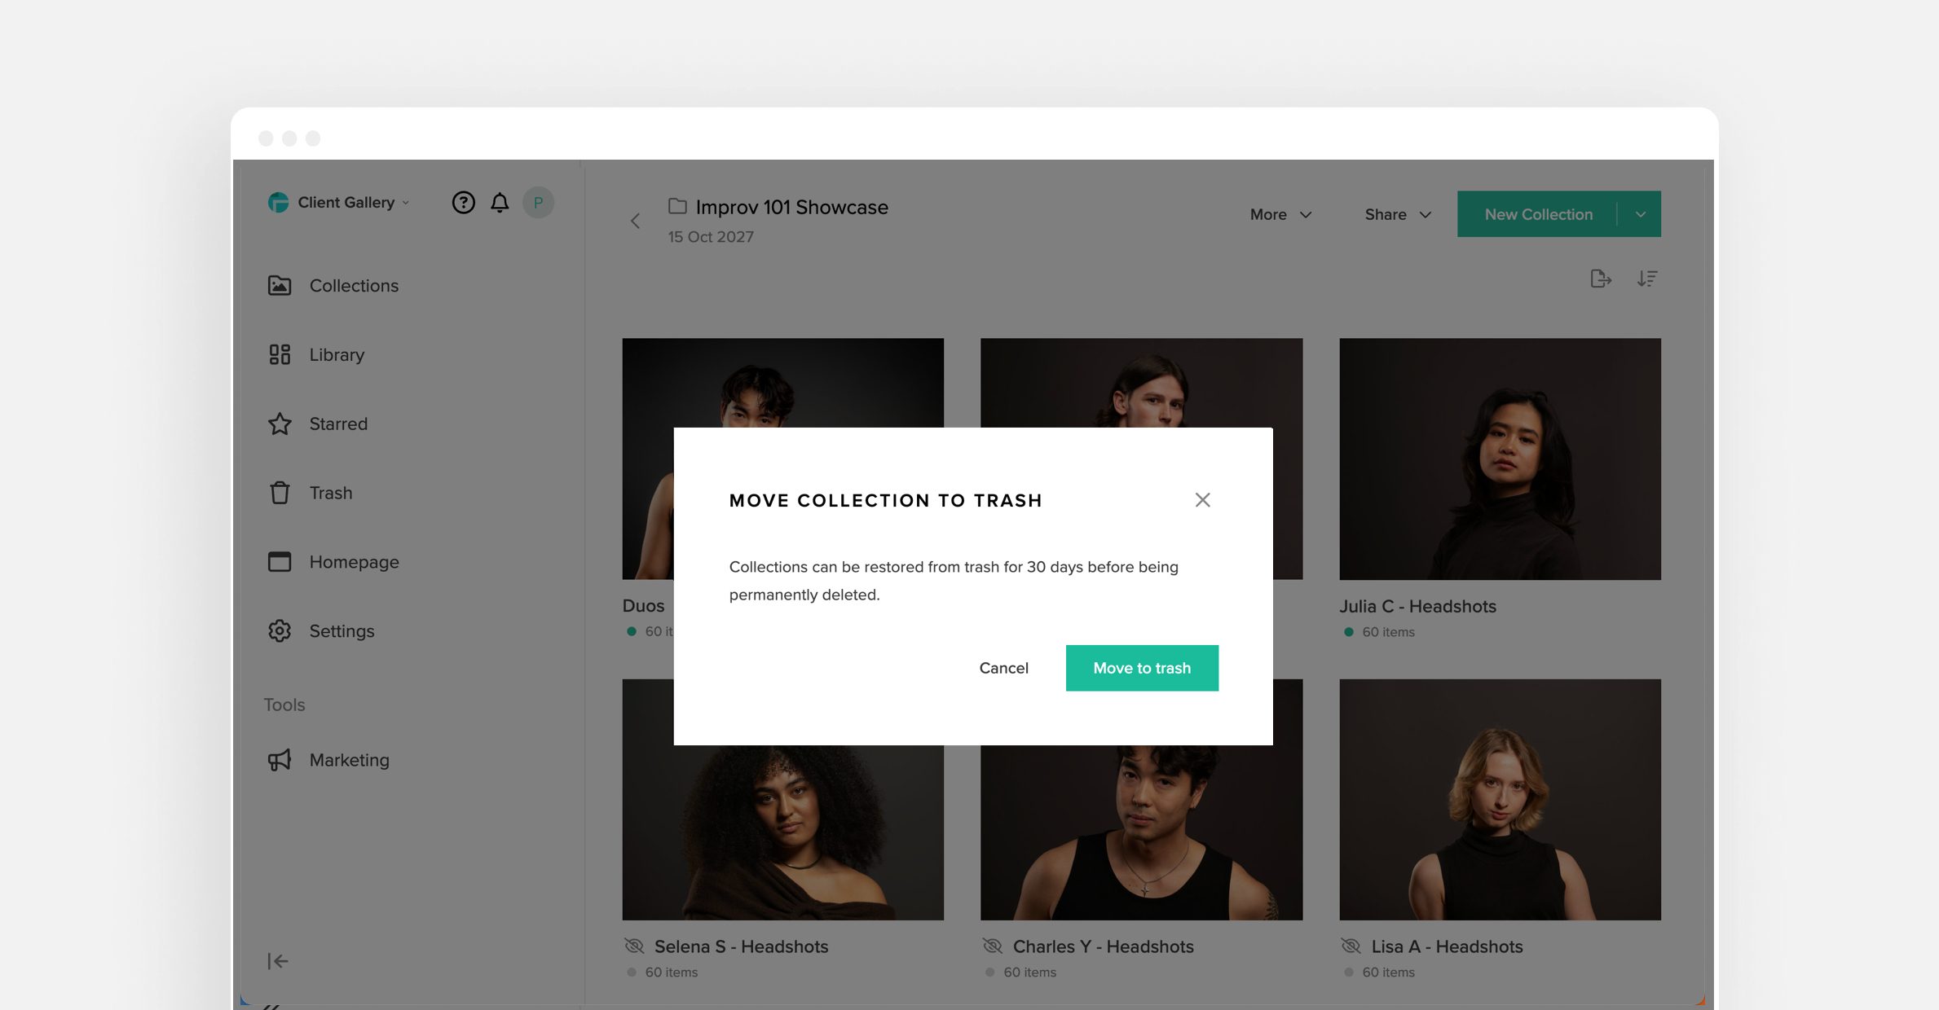Open Library in sidebar
Screen dimensions: 1939x1010
316,354
